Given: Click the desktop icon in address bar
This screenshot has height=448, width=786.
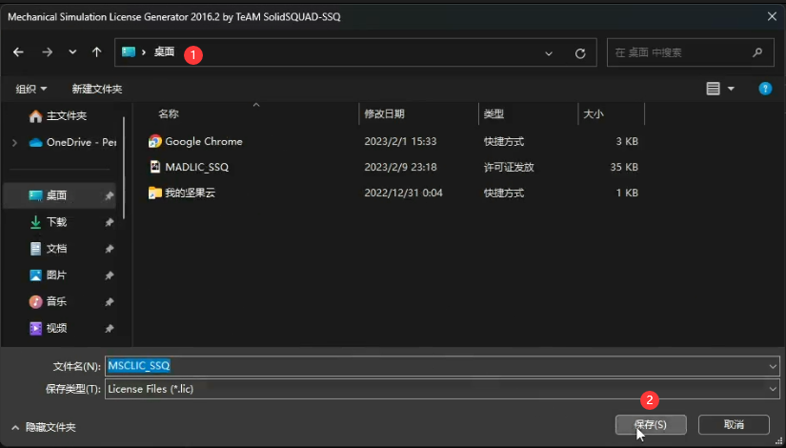Looking at the screenshot, I should pos(129,51).
